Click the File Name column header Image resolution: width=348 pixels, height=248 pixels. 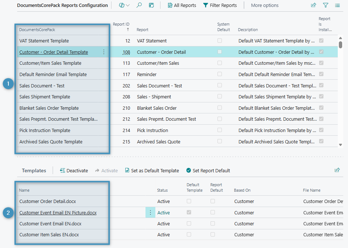(311, 190)
